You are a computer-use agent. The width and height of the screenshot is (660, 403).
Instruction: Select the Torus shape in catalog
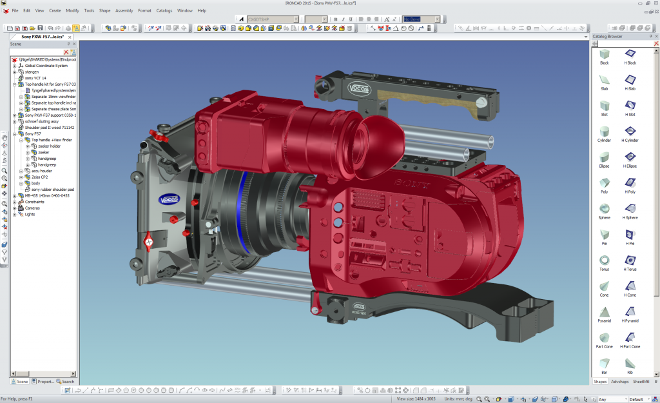[605, 260]
